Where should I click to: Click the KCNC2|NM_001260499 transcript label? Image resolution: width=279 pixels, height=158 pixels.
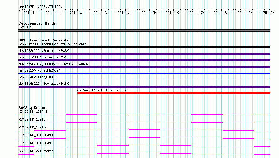click(36, 151)
